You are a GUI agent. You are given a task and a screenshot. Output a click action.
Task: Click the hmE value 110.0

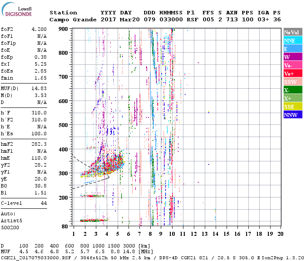39,158
